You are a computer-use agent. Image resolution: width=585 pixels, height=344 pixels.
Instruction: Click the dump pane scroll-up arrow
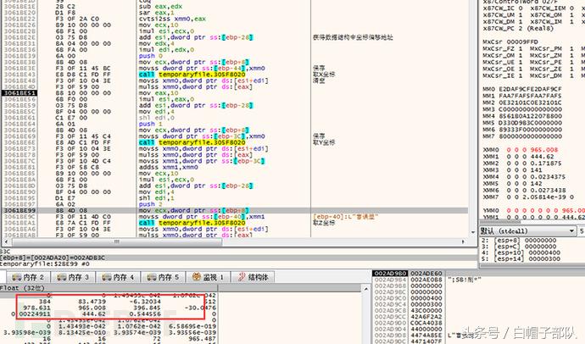365,289
